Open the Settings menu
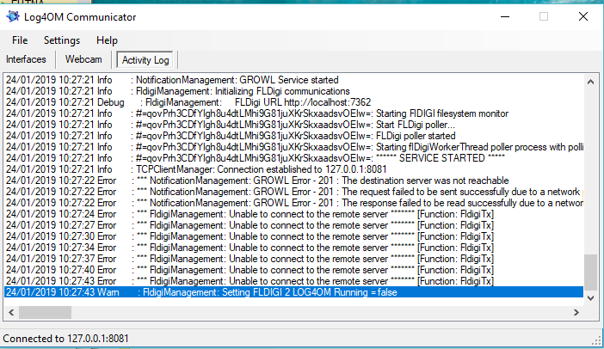Screen dimensions: 604x349 pos(62,40)
